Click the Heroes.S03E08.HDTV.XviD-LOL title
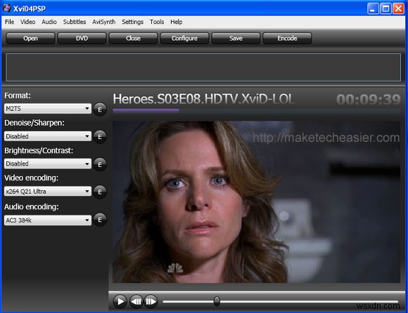The width and height of the screenshot is (408, 313). 204,99
